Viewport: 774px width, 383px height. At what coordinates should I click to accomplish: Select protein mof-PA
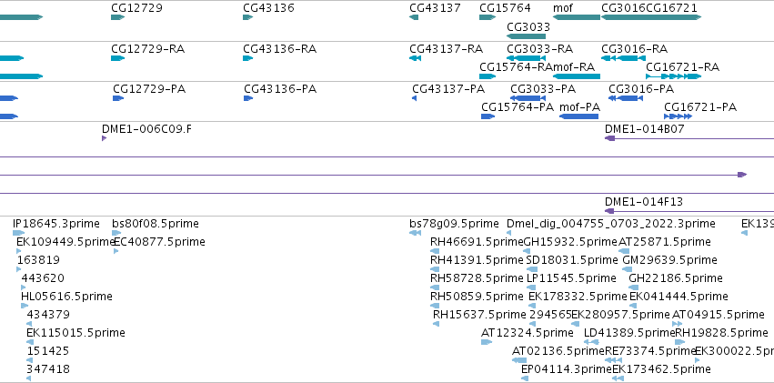(578, 116)
